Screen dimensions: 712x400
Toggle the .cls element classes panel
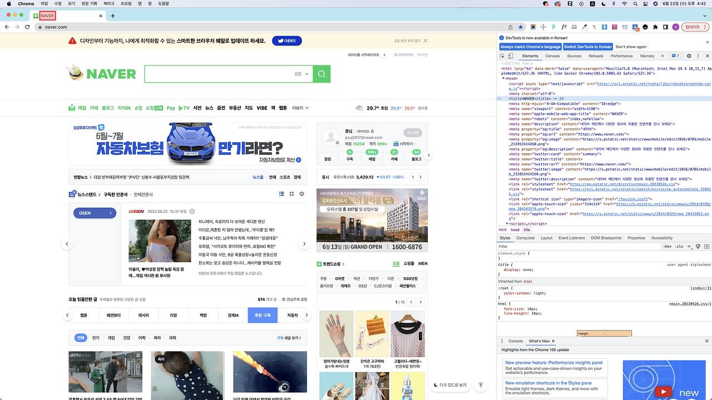pyautogui.click(x=679, y=246)
